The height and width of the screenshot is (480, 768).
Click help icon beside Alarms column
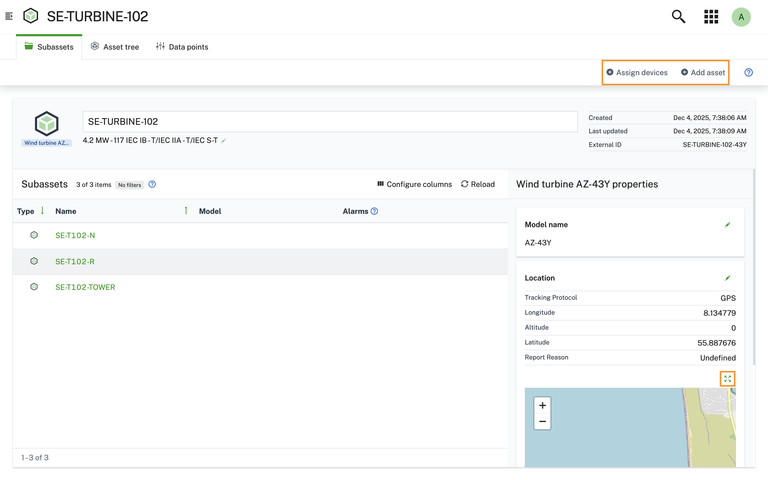point(374,211)
